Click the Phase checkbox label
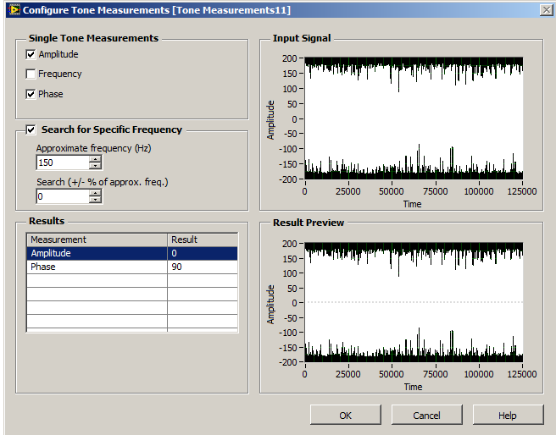 pos(51,94)
